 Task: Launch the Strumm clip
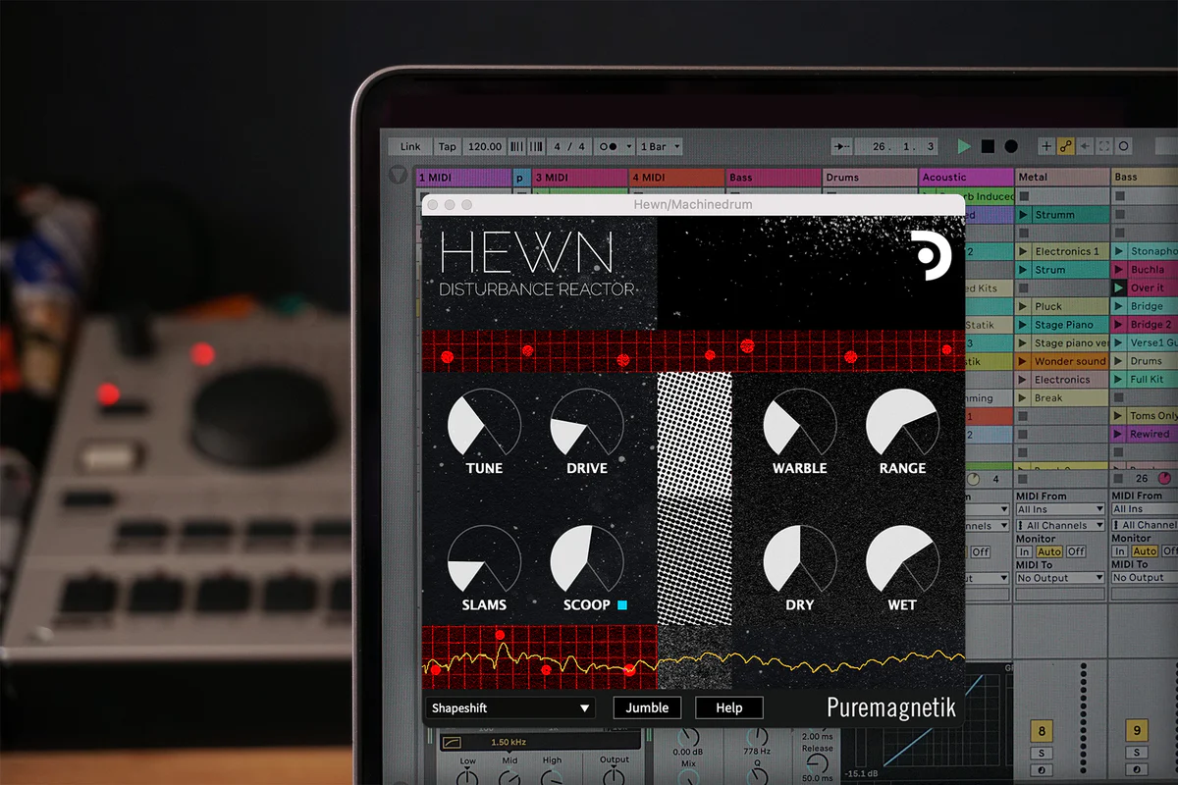[1023, 215]
